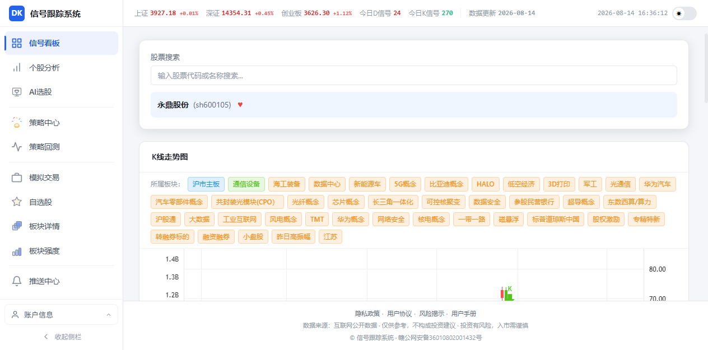
Task: Click the 策略回测 pulse line icon
Action: (17, 147)
